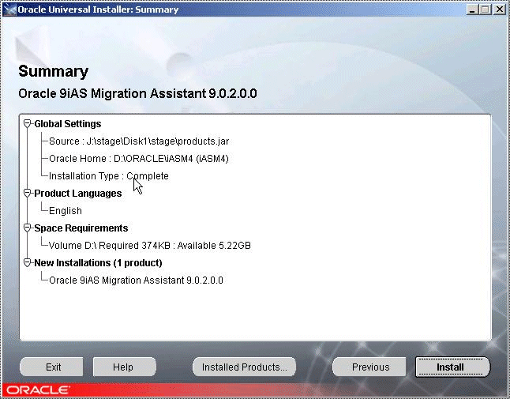Select the Global Settings heading
510x399 pixels.
[68, 124]
